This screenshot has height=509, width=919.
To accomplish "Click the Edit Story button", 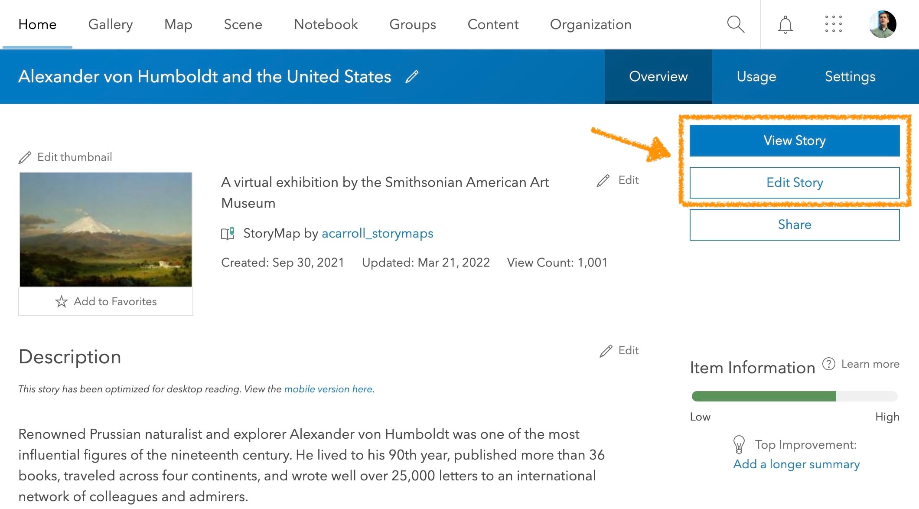I will [794, 183].
